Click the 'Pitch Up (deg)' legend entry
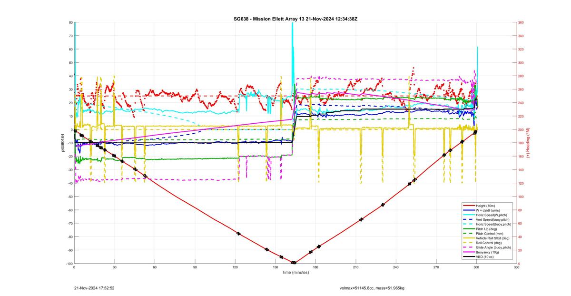Image resolution: width=571 pixels, height=296 pixels. (x=487, y=229)
